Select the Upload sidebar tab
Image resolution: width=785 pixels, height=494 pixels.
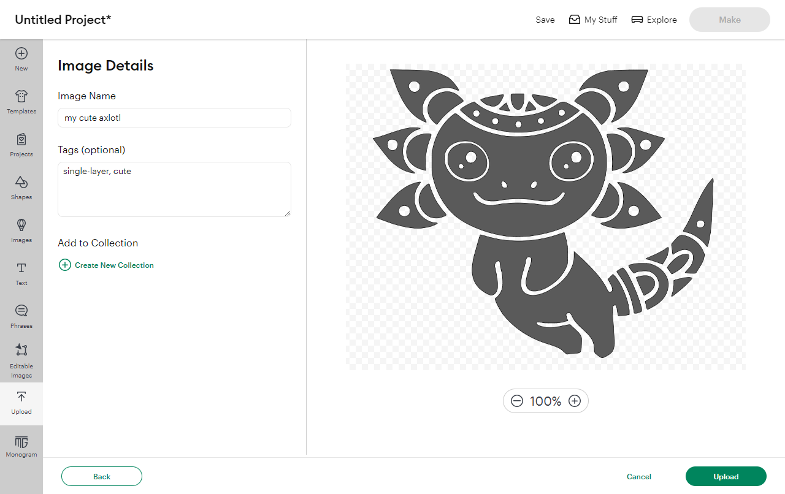[21, 403]
